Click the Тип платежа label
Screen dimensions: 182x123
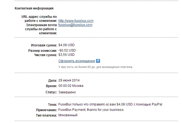click(x=47, y=115)
